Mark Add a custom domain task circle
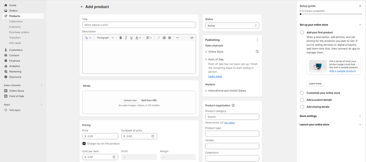366x162 pixels. coord(302,100)
